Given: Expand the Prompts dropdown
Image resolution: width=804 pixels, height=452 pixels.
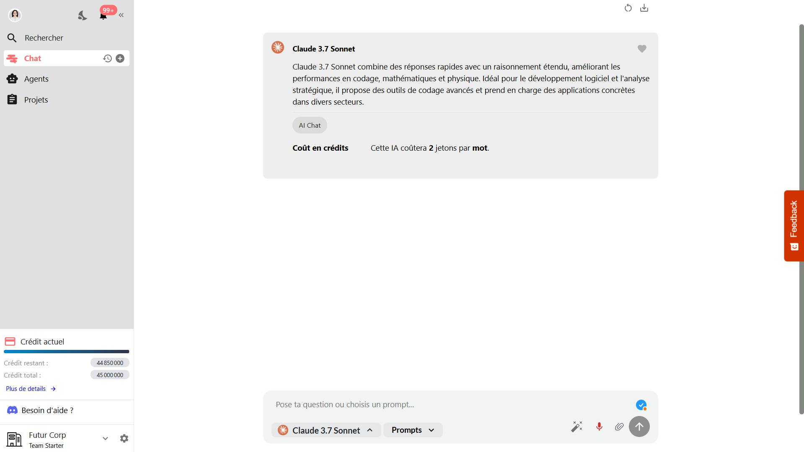Looking at the screenshot, I should 413,430.
